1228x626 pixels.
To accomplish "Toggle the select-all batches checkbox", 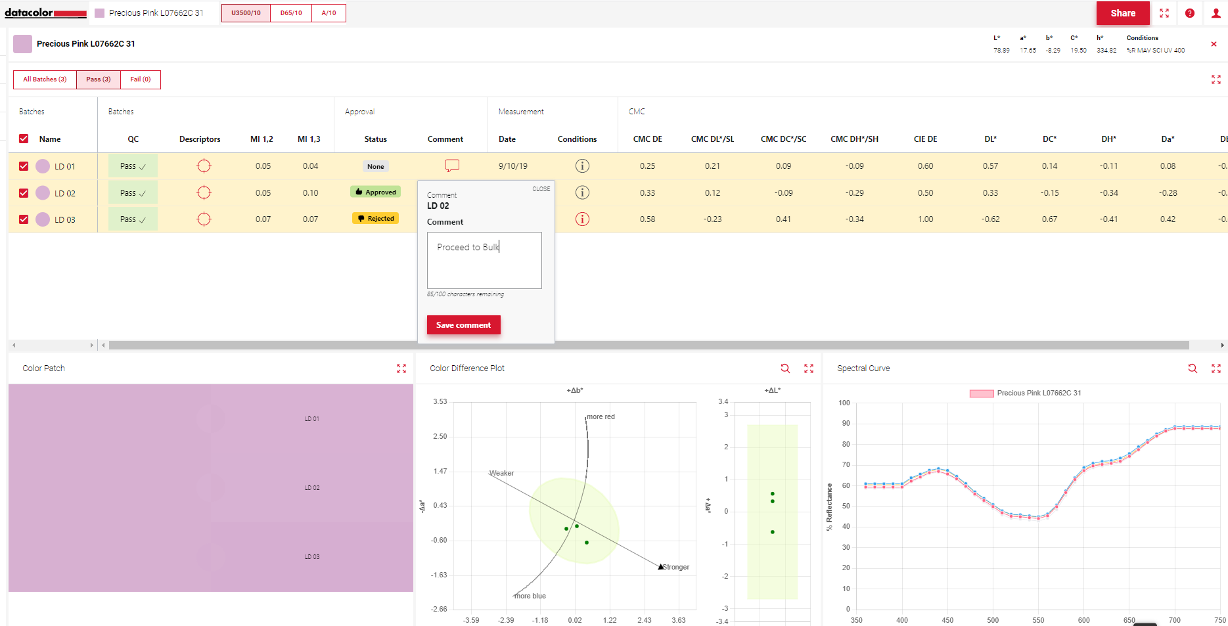I will click(x=24, y=139).
